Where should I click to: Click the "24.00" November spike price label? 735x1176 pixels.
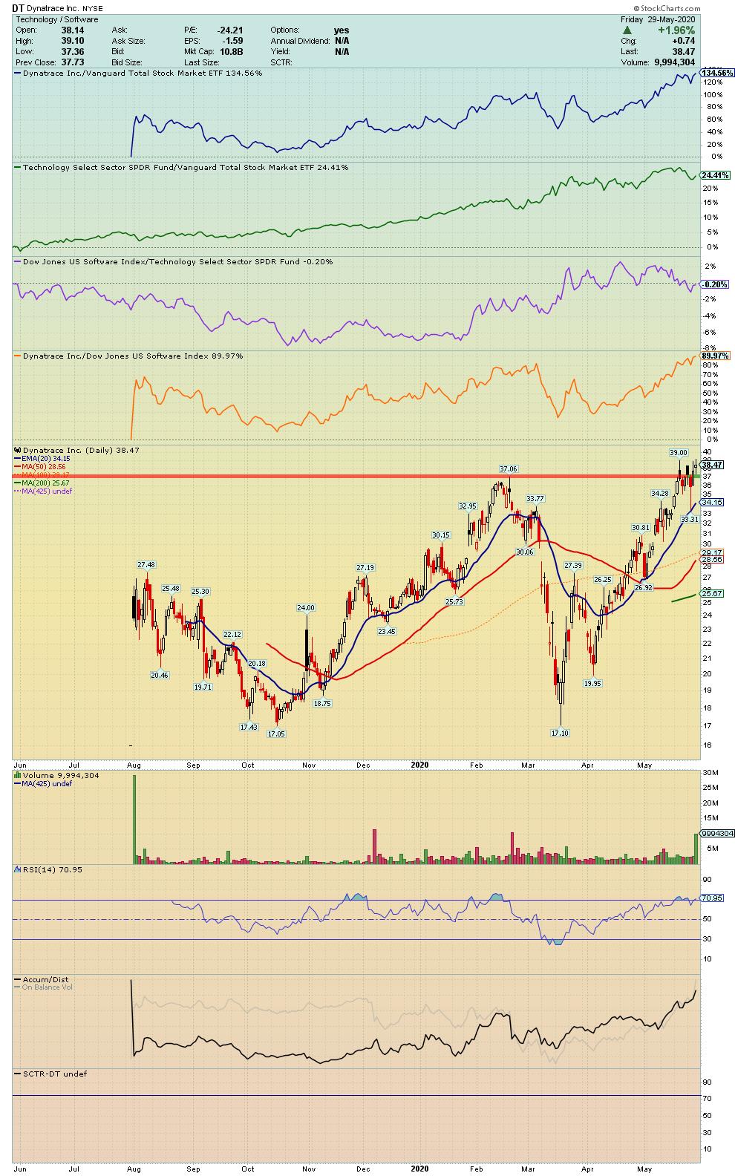pos(306,607)
